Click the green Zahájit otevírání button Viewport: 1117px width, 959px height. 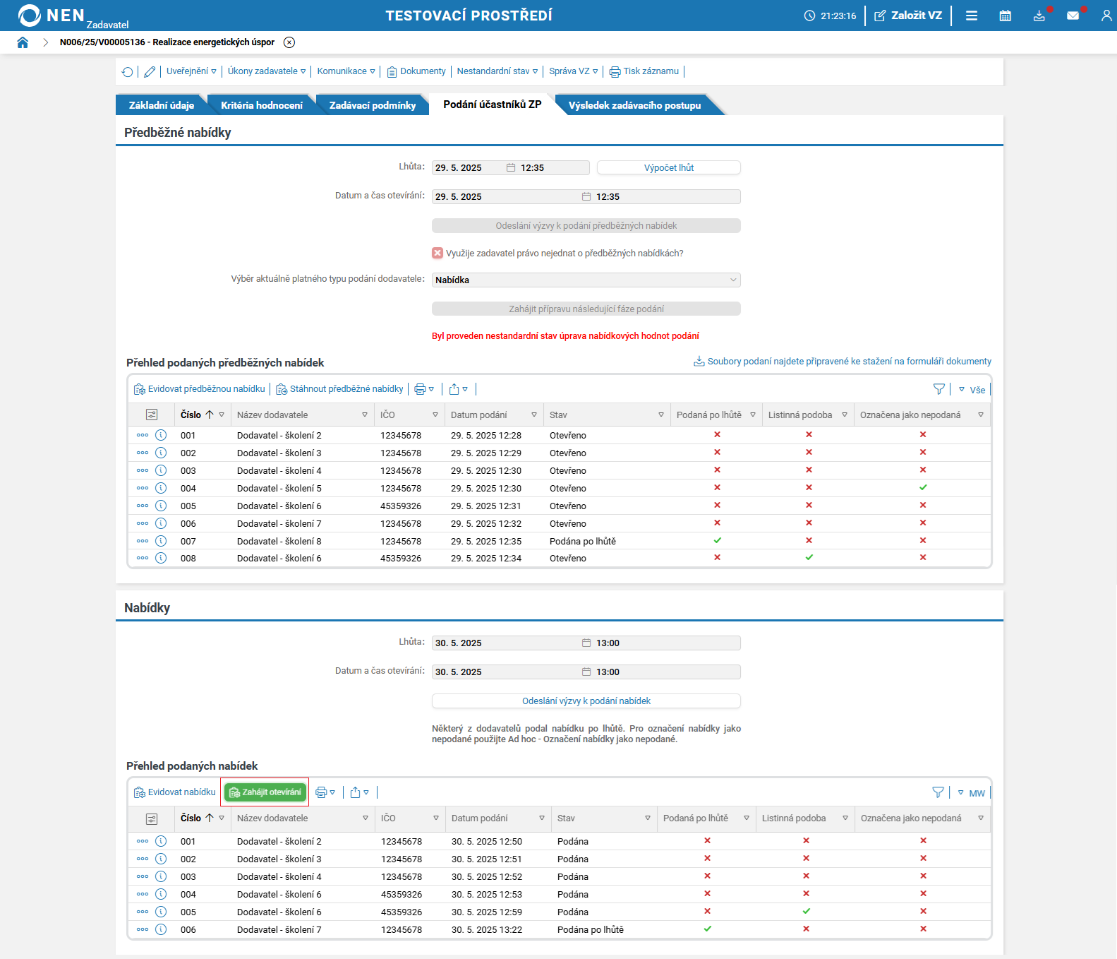coord(265,792)
